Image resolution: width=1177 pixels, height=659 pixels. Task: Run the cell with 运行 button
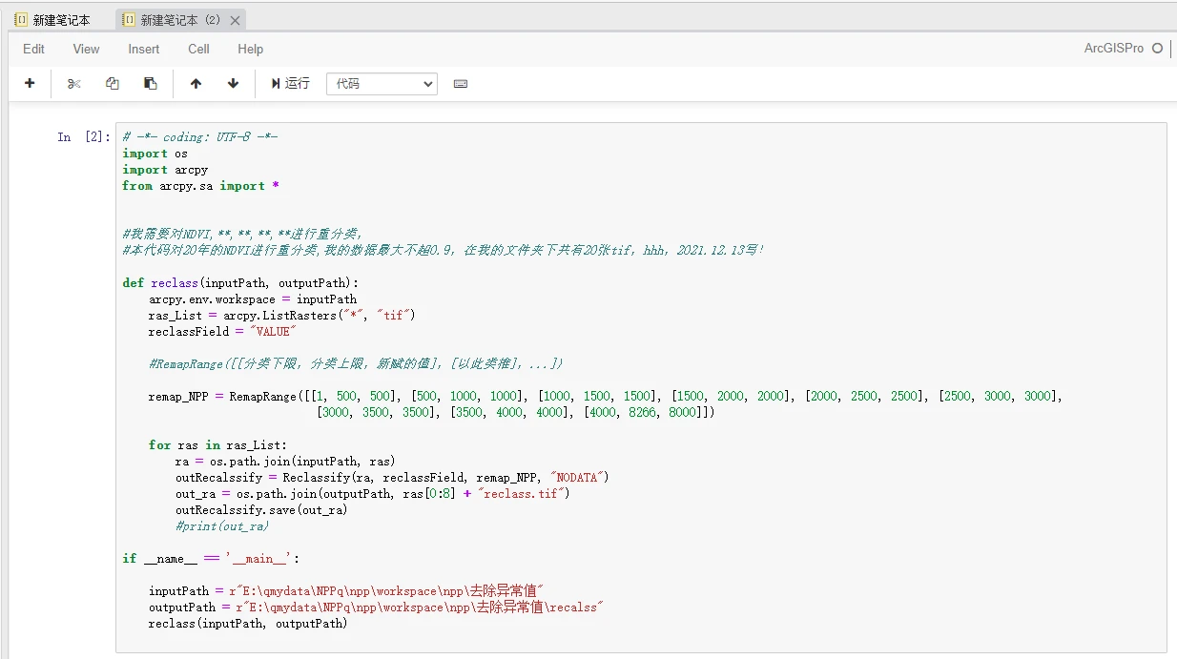coord(290,83)
